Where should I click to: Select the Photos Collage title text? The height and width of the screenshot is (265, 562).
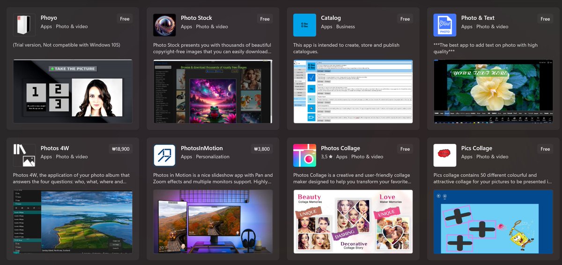[x=340, y=148]
